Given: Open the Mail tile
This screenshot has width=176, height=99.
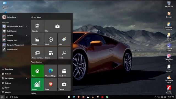Looking at the screenshot, I should 57,26.
